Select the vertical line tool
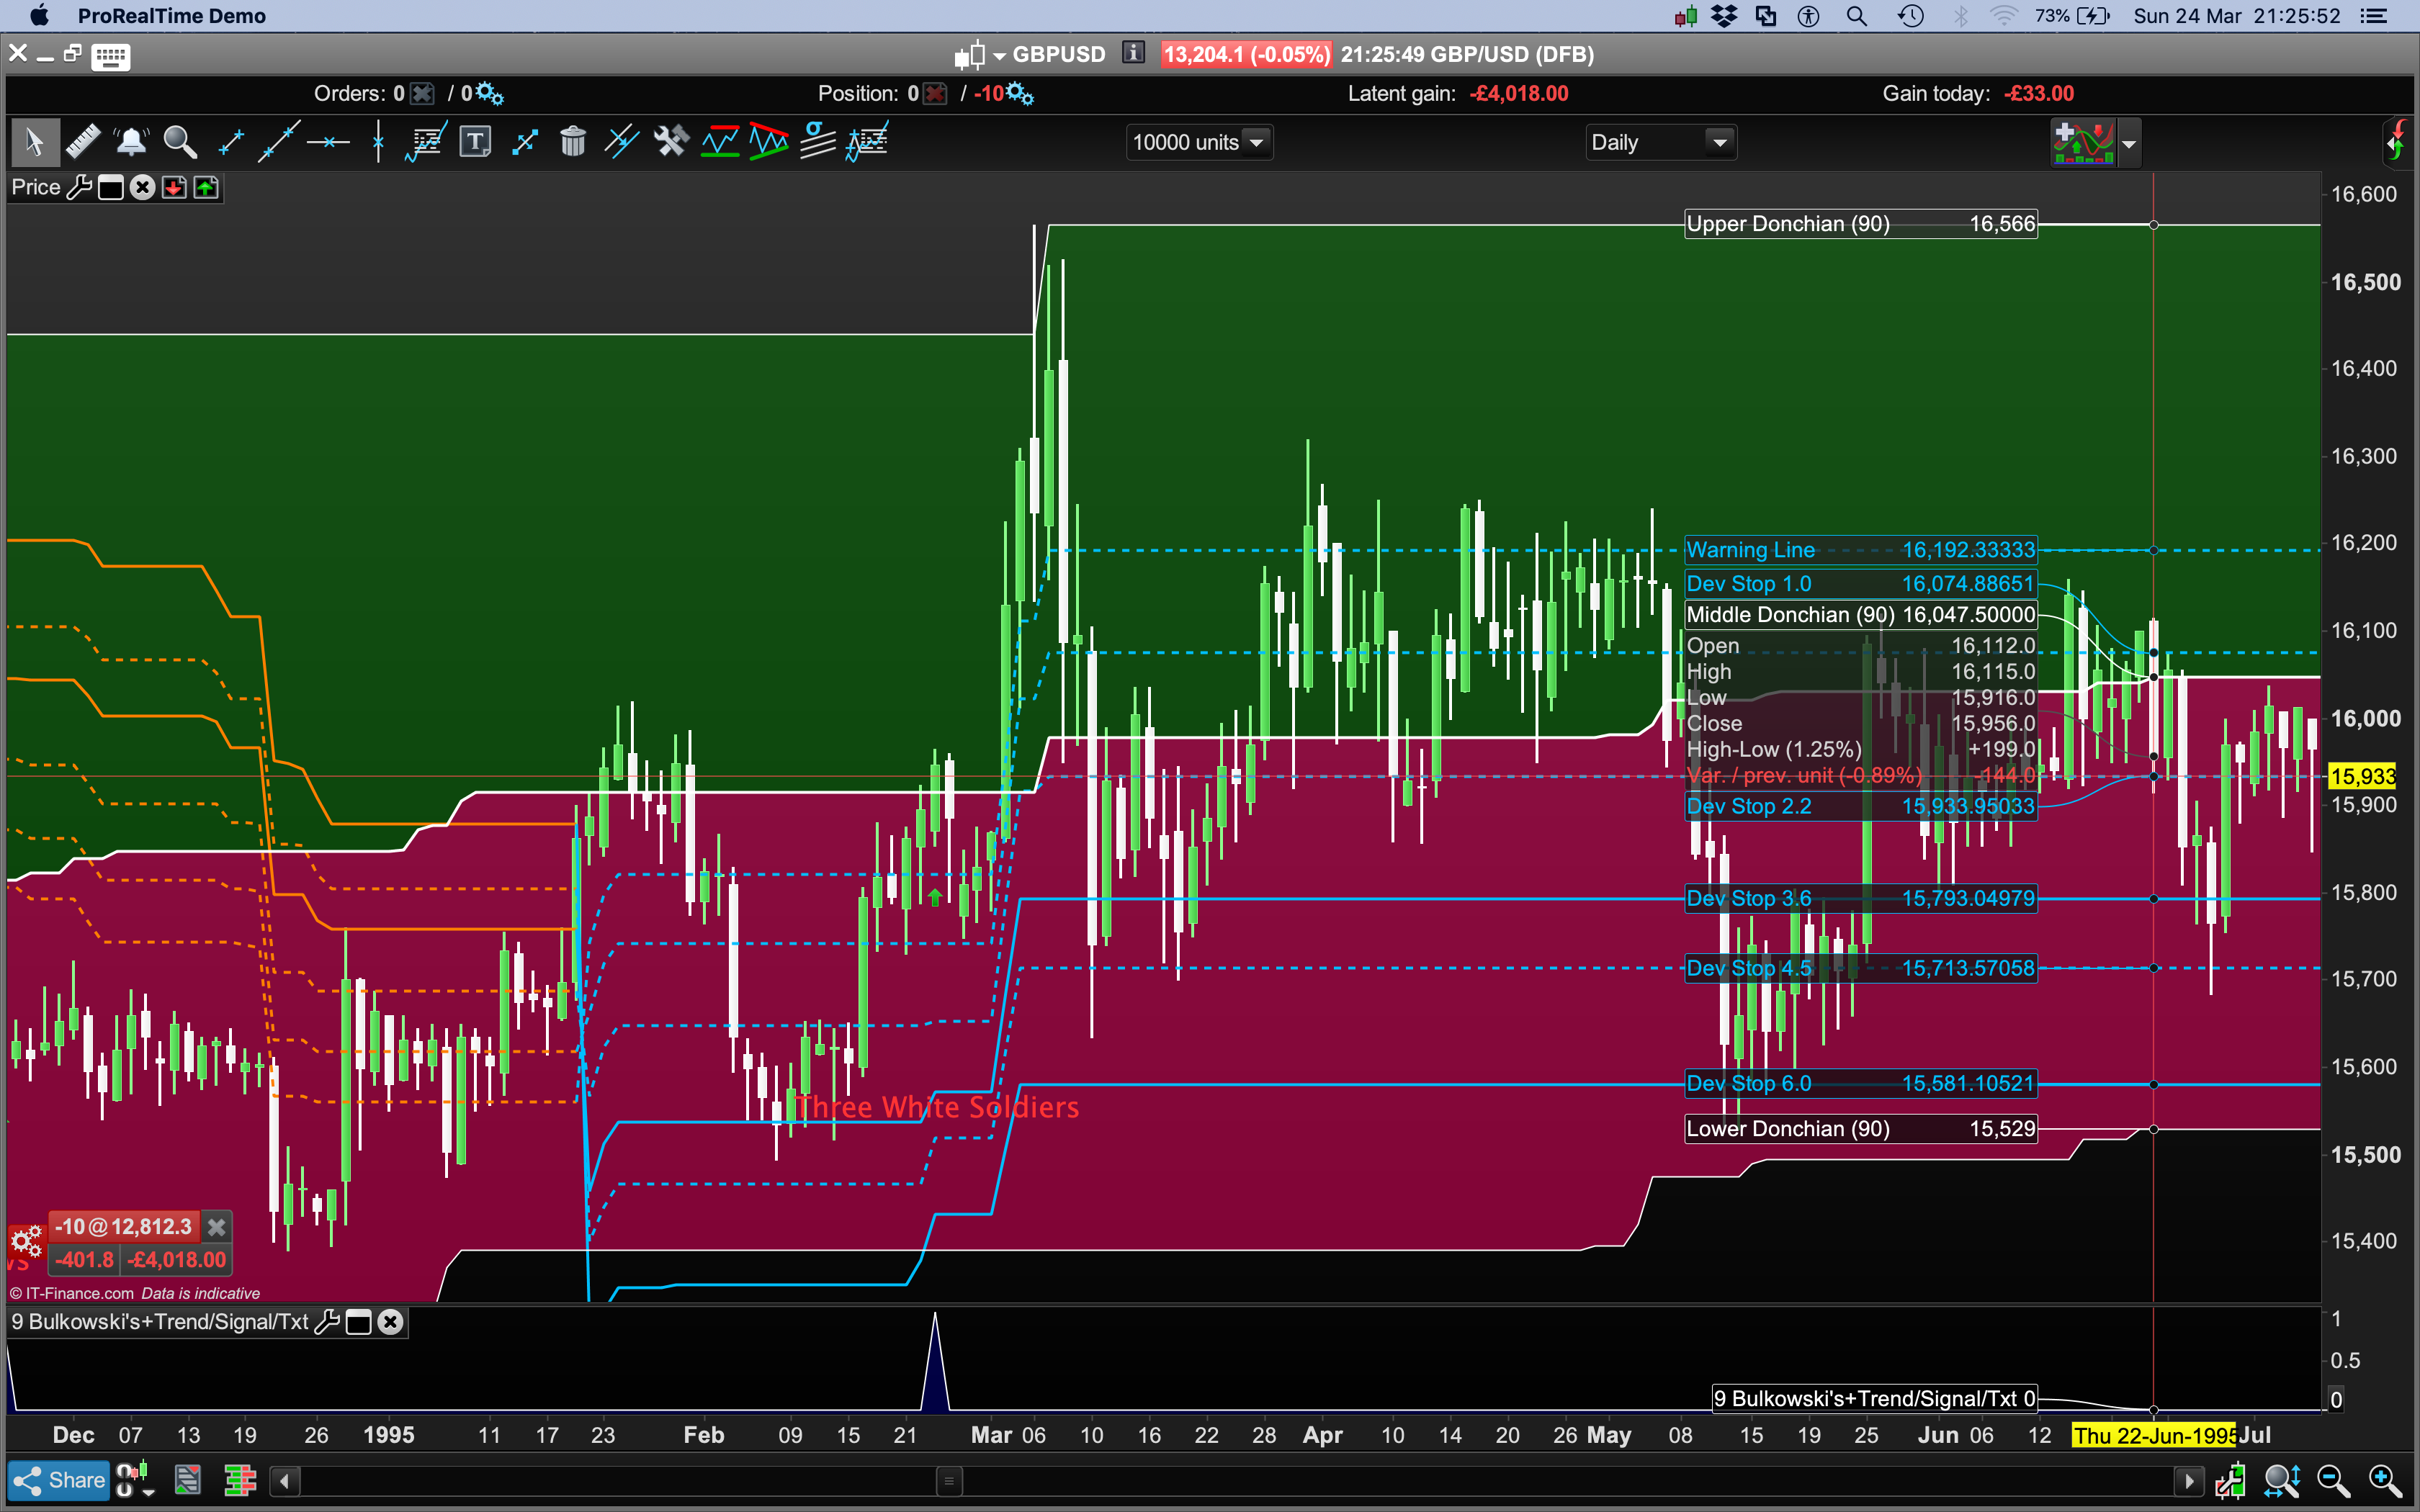The height and width of the screenshot is (1512, 2420). tap(378, 142)
